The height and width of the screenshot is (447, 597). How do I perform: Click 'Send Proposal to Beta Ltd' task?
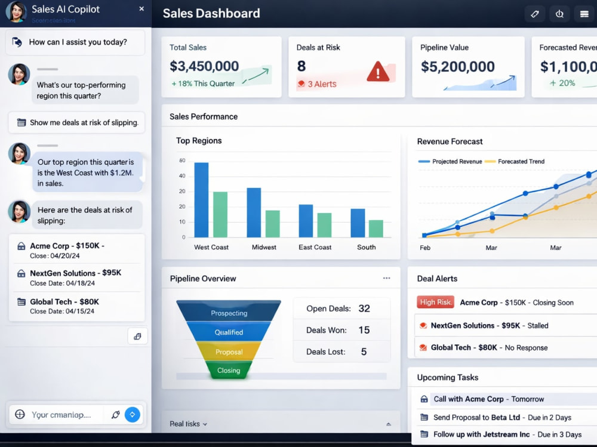(x=506, y=417)
